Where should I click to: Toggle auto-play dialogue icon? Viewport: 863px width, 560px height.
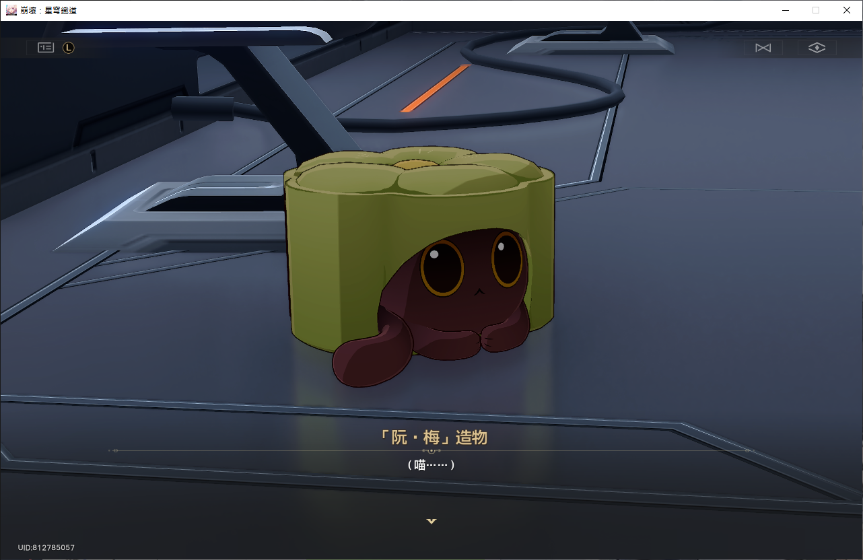(763, 48)
